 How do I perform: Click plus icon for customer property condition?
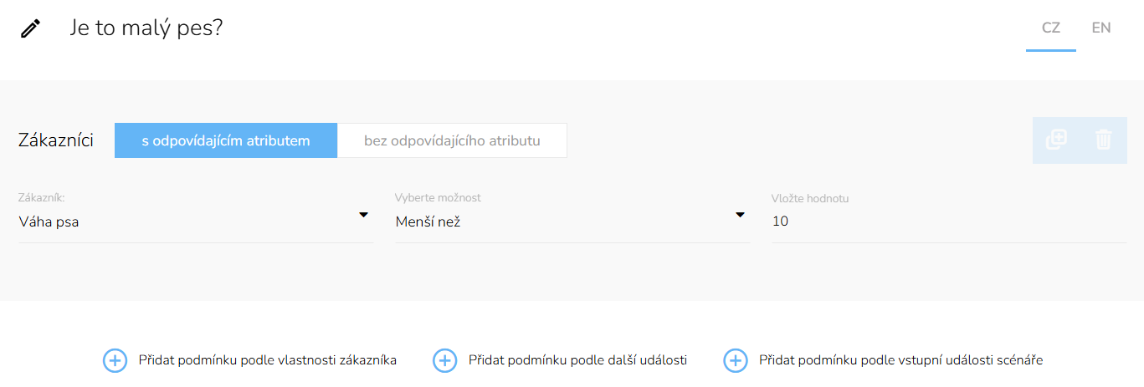click(115, 360)
